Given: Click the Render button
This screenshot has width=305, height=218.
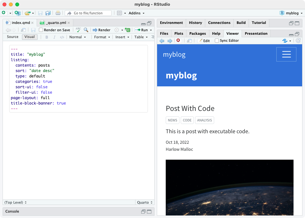Looking at the screenshot, I should (x=101, y=30).
